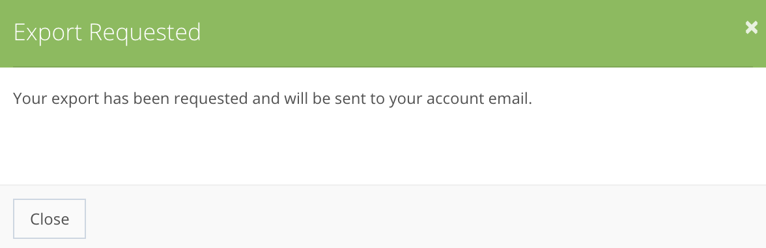766x248 pixels.
Task: Click the empty green header space beside the title
Action: tap(469, 33)
